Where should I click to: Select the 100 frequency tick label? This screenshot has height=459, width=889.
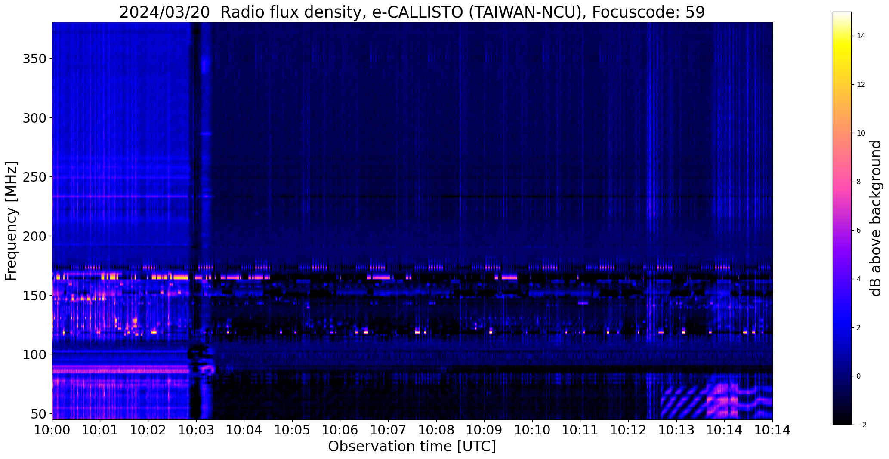pyautogui.click(x=34, y=354)
